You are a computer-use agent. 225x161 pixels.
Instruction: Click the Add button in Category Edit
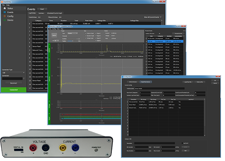coord(185,151)
